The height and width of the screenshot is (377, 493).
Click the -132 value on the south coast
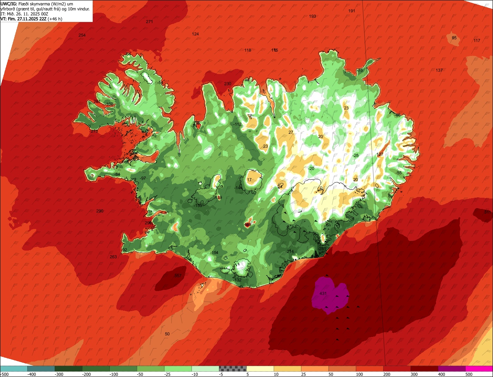238,280
